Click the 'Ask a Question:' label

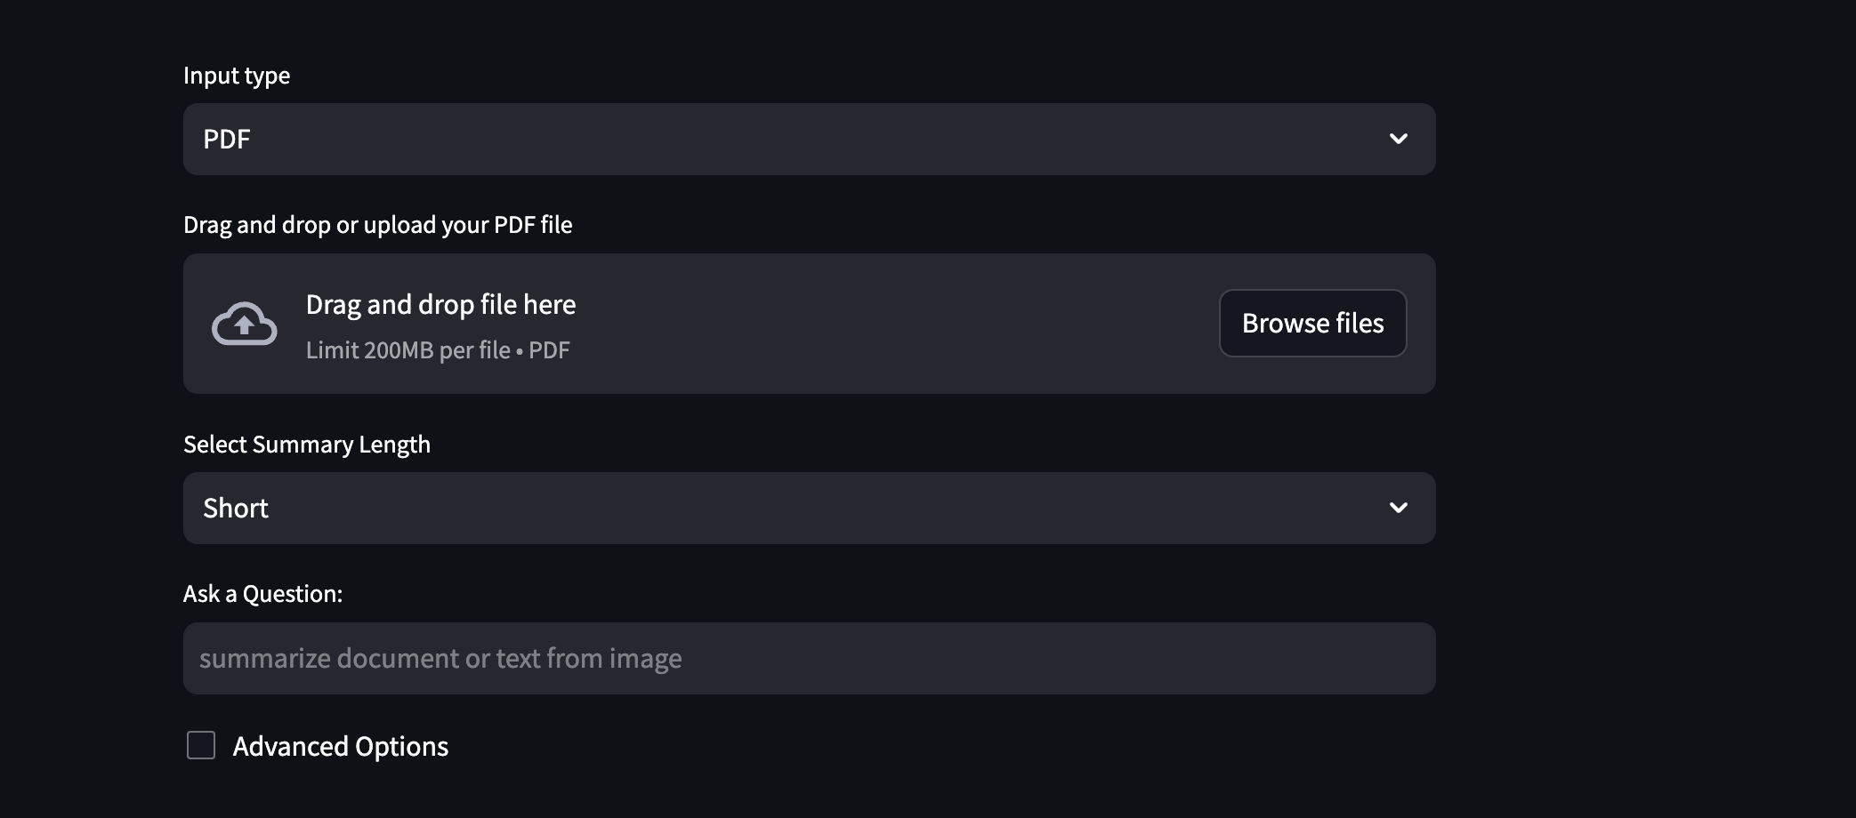point(262,594)
